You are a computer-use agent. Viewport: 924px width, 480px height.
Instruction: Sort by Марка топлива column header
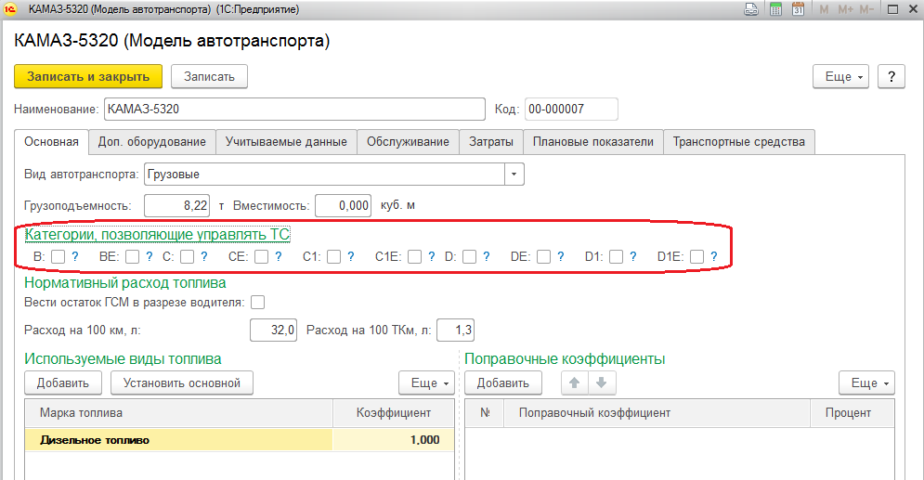(179, 413)
